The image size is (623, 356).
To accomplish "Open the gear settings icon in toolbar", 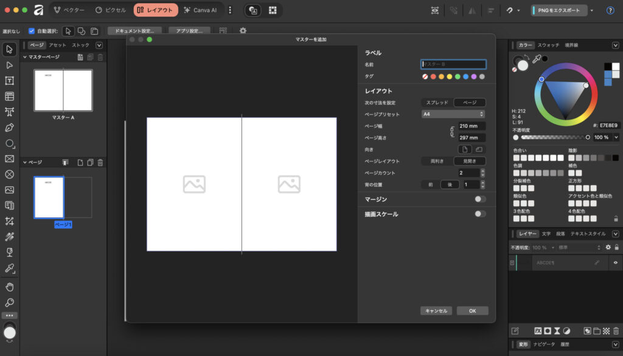I will point(243,30).
